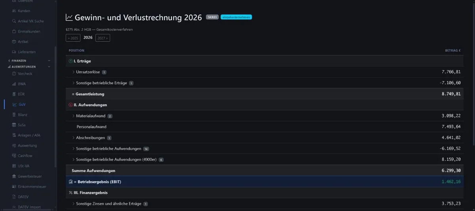Open Einmalkunden icon in sidebar
Viewport: 475px width, 211px height.
pyautogui.click(x=14, y=31)
